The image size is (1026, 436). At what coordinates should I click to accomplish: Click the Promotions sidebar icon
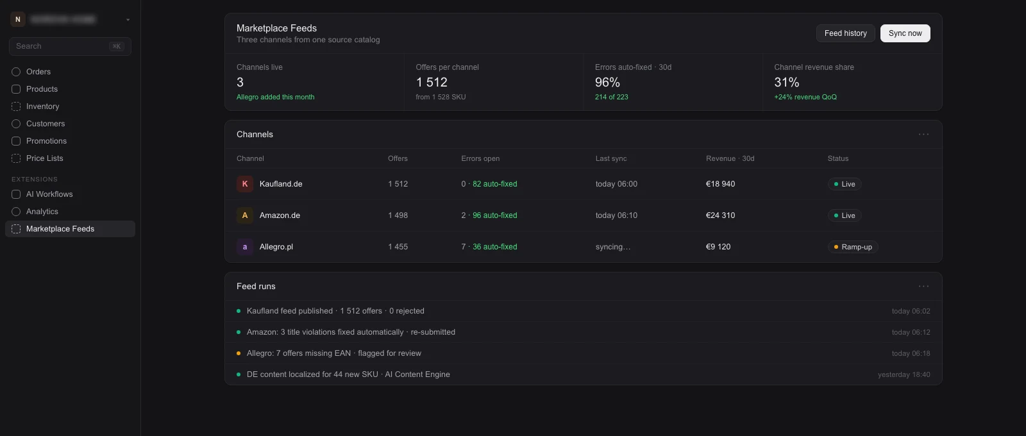point(16,141)
